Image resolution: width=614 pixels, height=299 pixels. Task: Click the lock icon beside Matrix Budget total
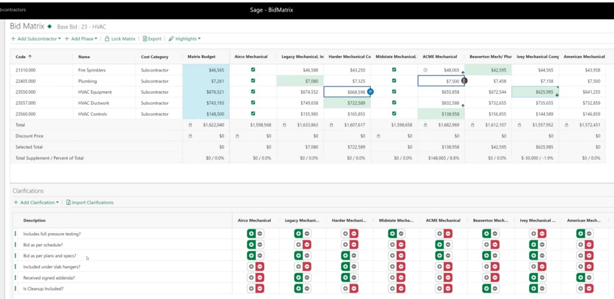190,125
